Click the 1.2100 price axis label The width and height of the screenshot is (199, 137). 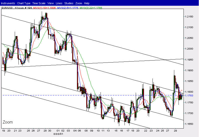(189, 27)
